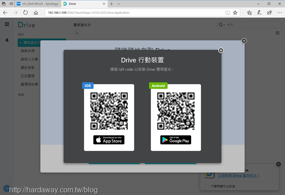Select 資源回收筒 in the sidebar
The width and height of the screenshot is (285, 195).
(29, 84)
